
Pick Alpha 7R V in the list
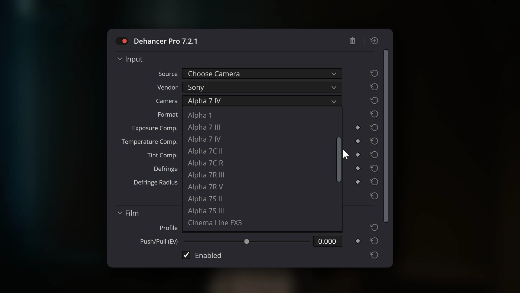[x=205, y=187]
